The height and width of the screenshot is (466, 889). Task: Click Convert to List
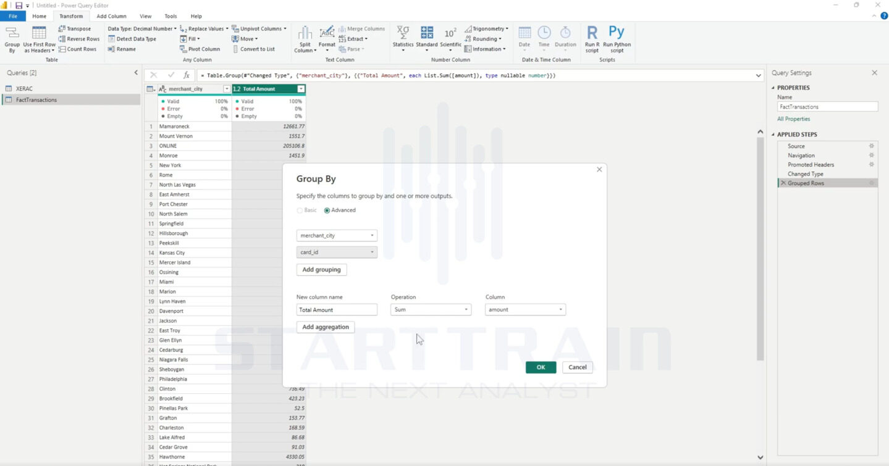(x=253, y=49)
